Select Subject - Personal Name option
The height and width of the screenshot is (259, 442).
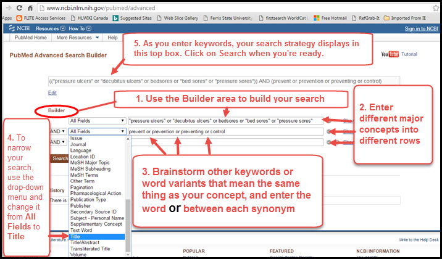(98, 218)
